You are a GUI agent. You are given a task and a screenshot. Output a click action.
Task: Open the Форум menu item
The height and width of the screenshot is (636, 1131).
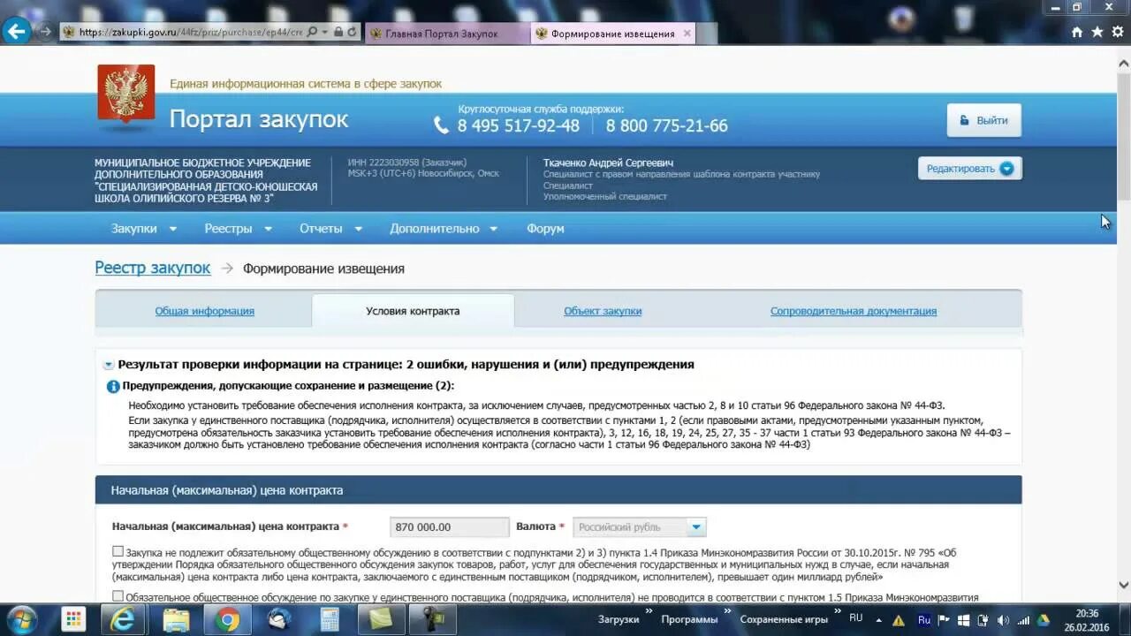(545, 228)
